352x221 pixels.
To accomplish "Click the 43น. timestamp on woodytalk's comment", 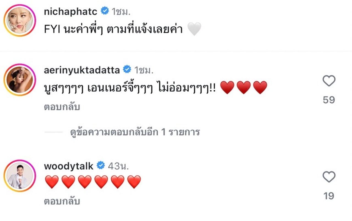I will [118, 166].
